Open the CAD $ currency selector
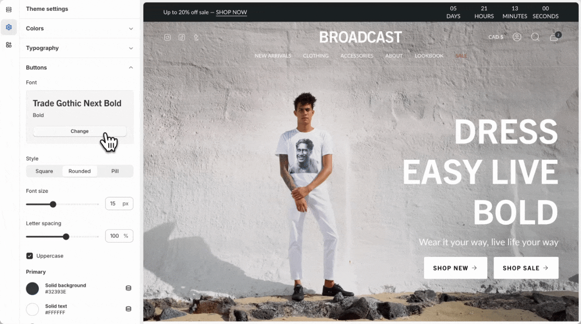 [x=496, y=37]
